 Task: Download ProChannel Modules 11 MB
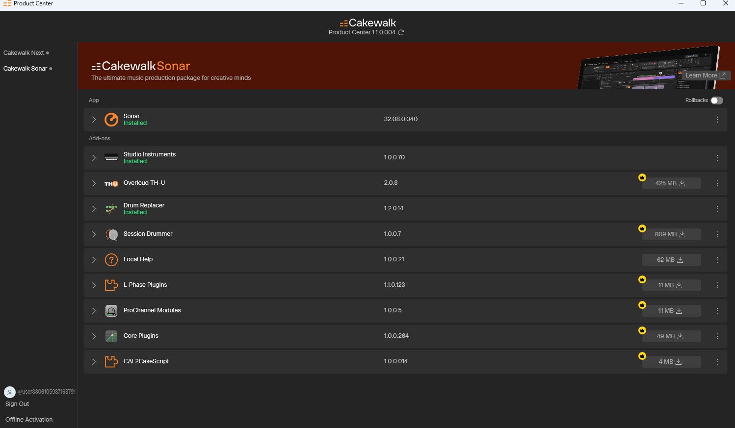671,311
